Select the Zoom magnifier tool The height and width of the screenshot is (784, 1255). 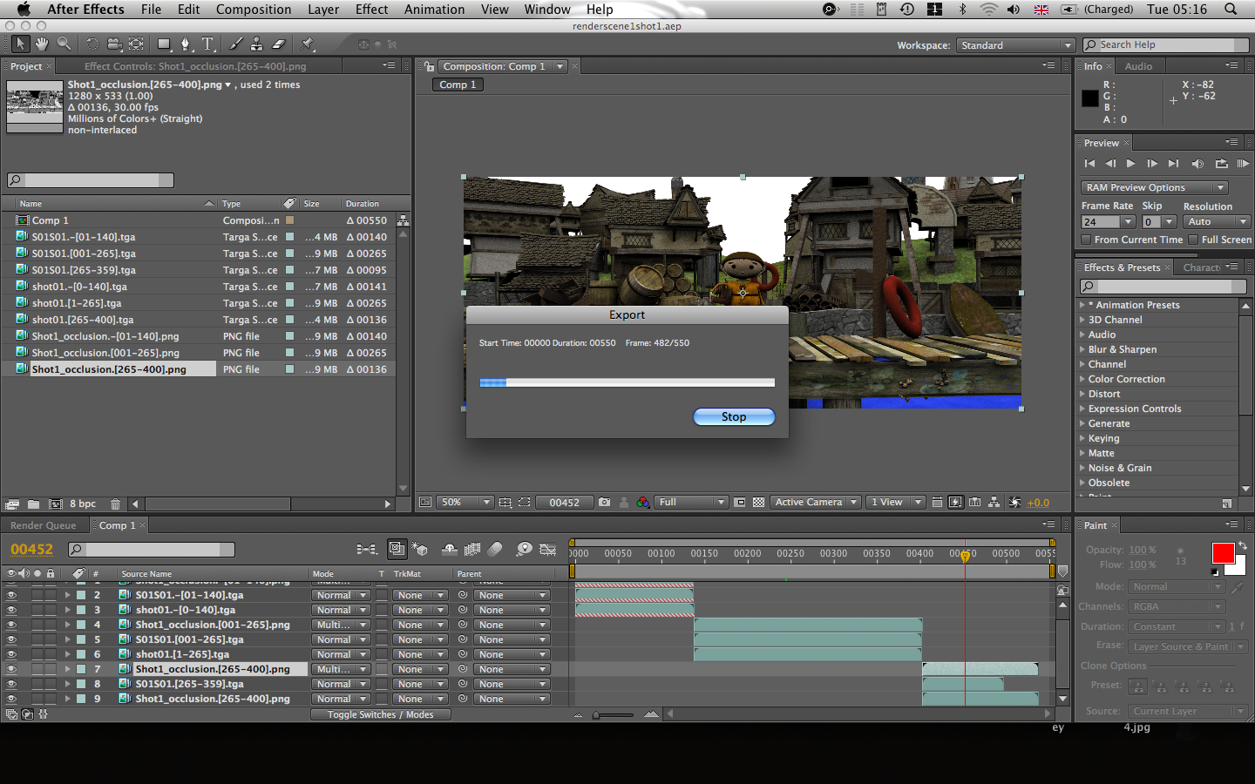tap(64, 44)
